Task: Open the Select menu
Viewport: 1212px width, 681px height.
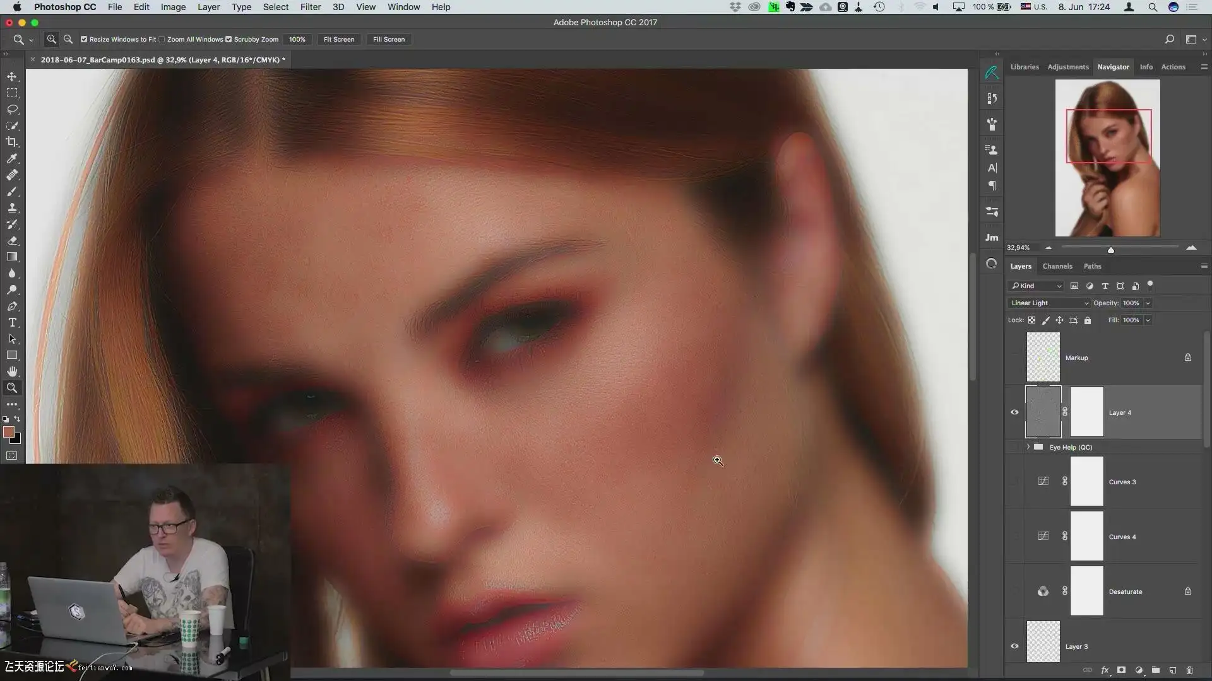Action: [x=276, y=7]
